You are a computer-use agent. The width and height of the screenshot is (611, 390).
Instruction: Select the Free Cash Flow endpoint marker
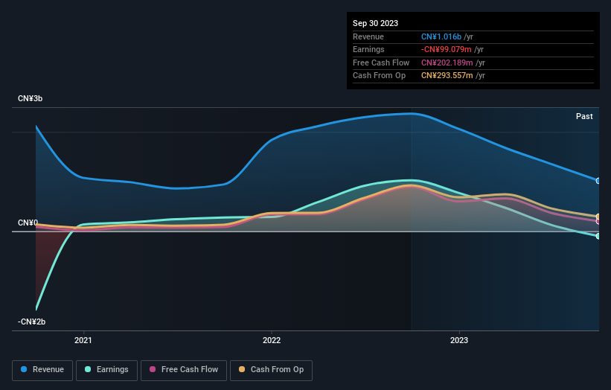coord(598,221)
